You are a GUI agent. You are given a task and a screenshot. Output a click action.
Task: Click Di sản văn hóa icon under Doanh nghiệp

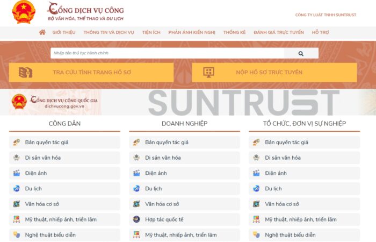(x=136, y=158)
